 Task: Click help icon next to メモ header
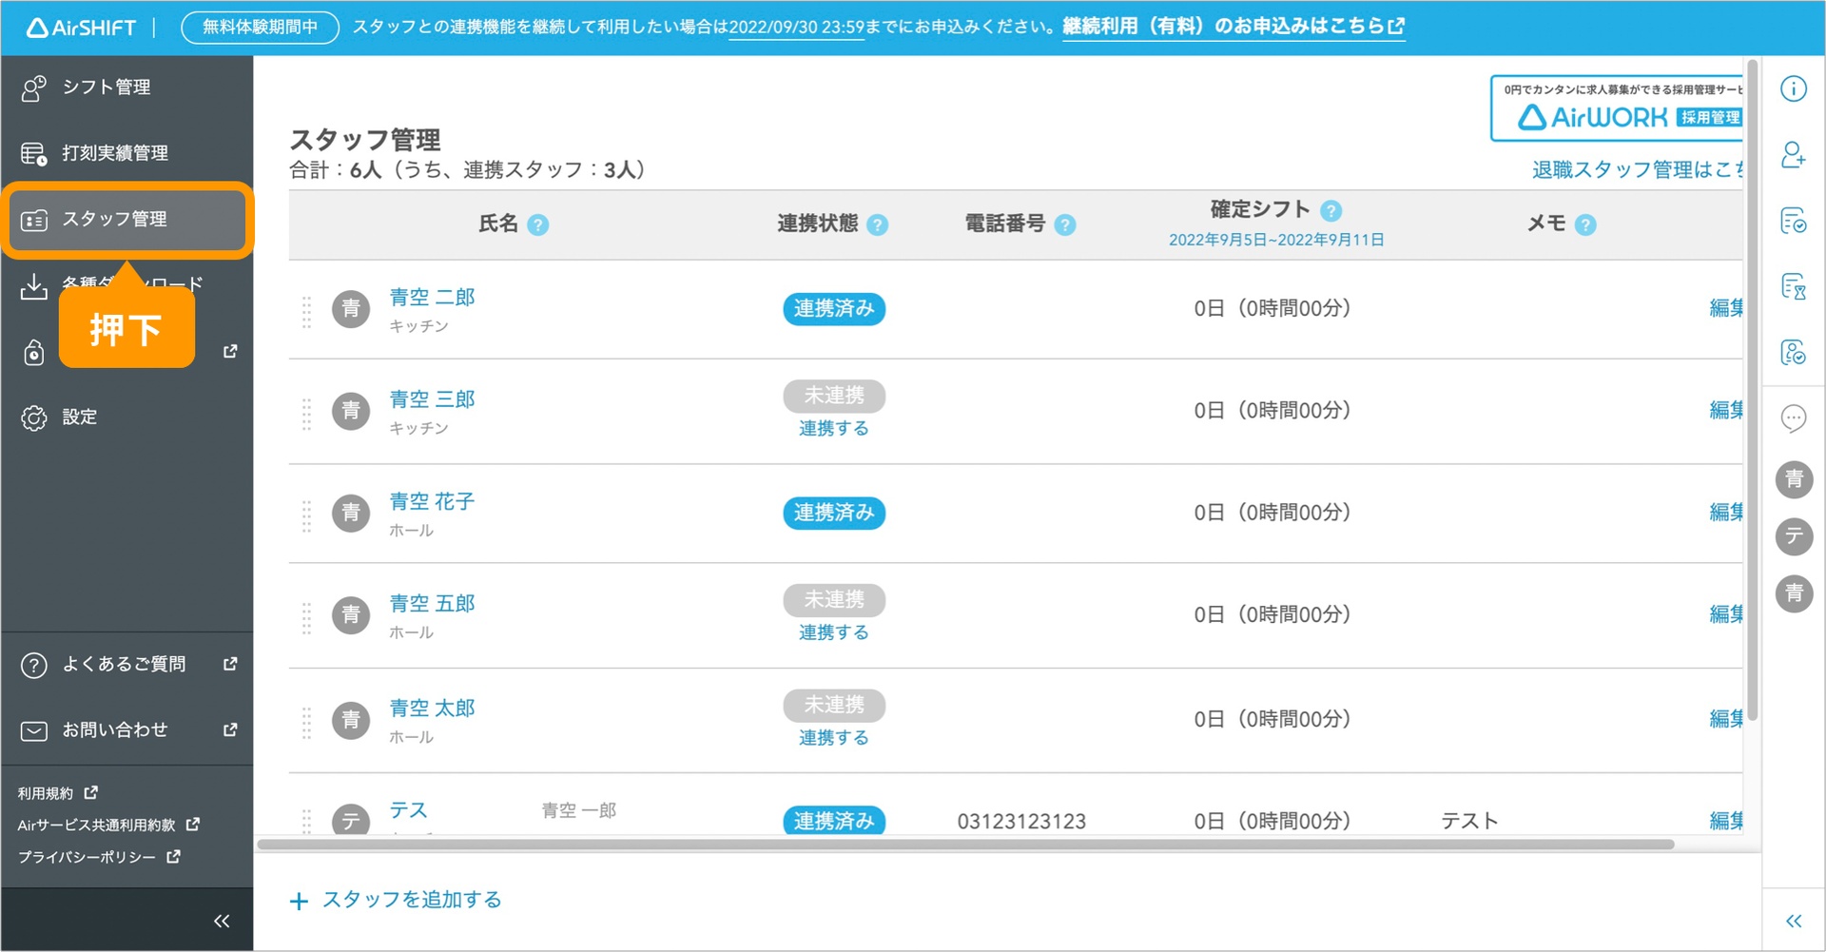pos(1585,225)
